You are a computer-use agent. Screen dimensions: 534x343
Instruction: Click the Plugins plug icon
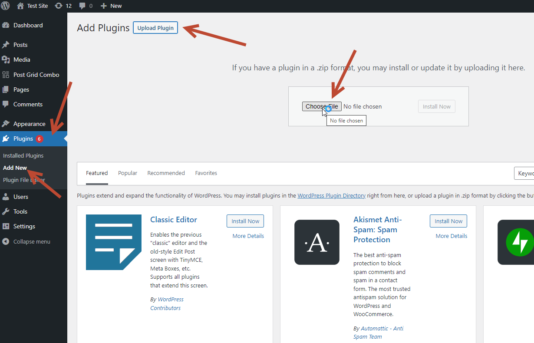pyautogui.click(x=6, y=139)
